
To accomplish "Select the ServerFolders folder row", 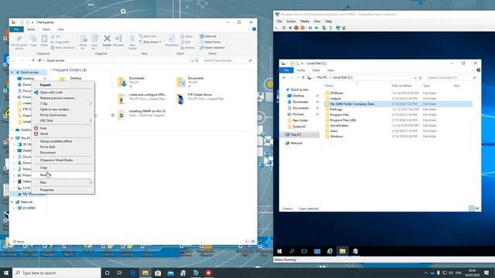I will pos(398,125).
